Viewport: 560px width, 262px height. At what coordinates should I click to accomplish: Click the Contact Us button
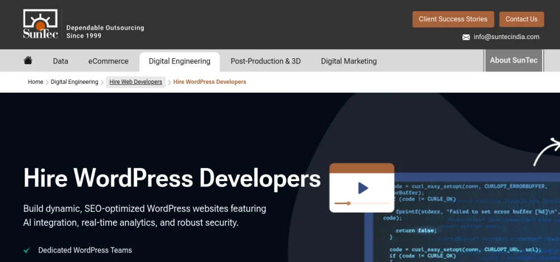(x=521, y=19)
